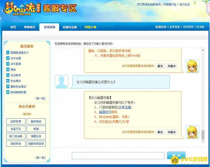Click the chat scrollbar down arrow
Viewport: 210px width, 167px height.
click(203, 141)
